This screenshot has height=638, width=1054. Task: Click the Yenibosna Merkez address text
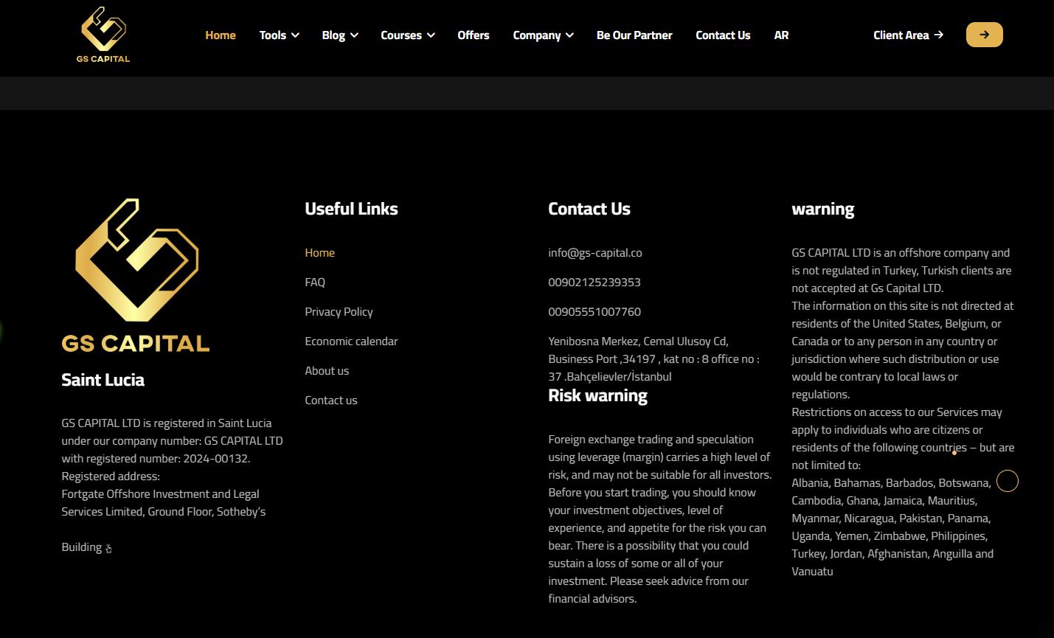(653, 358)
